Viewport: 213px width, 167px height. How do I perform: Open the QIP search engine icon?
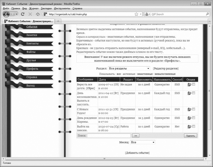coord(147,14)
